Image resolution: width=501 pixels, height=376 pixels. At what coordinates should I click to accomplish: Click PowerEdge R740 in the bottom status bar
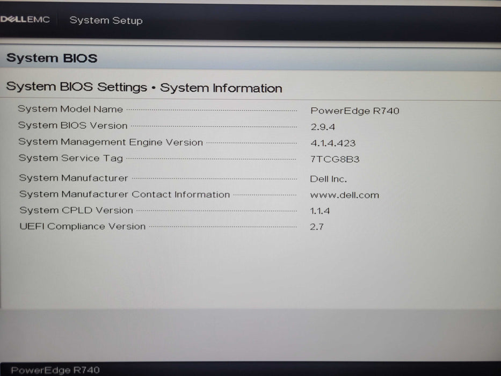(x=55, y=370)
